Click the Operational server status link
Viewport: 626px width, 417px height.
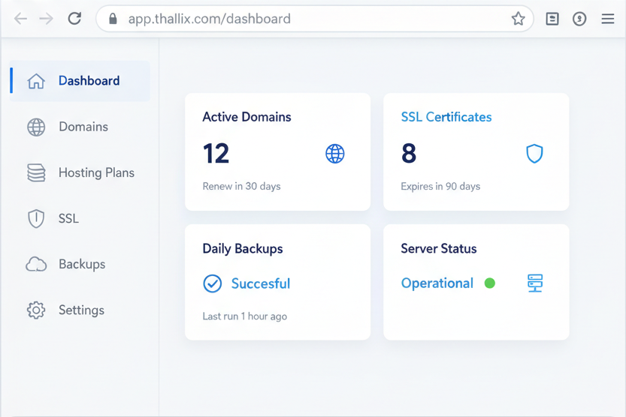point(437,283)
